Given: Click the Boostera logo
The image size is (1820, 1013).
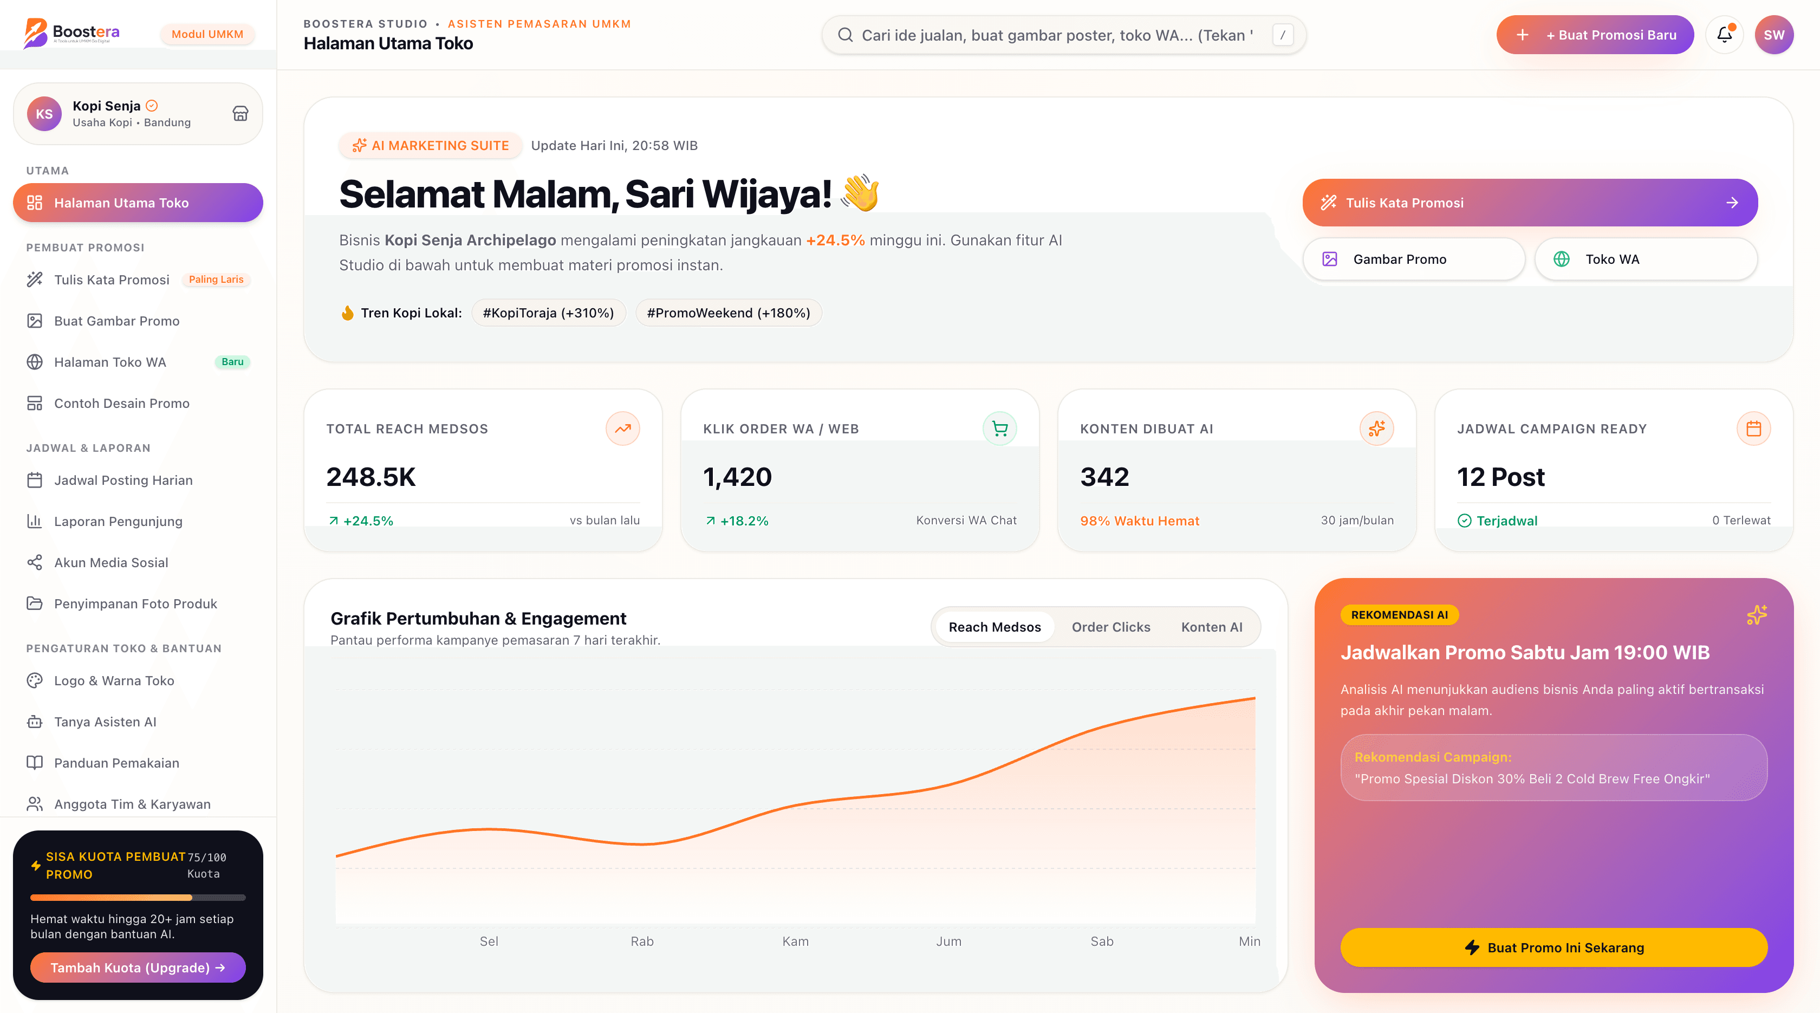Looking at the screenshot, I should pyautogui.click(x=71, y=33).
